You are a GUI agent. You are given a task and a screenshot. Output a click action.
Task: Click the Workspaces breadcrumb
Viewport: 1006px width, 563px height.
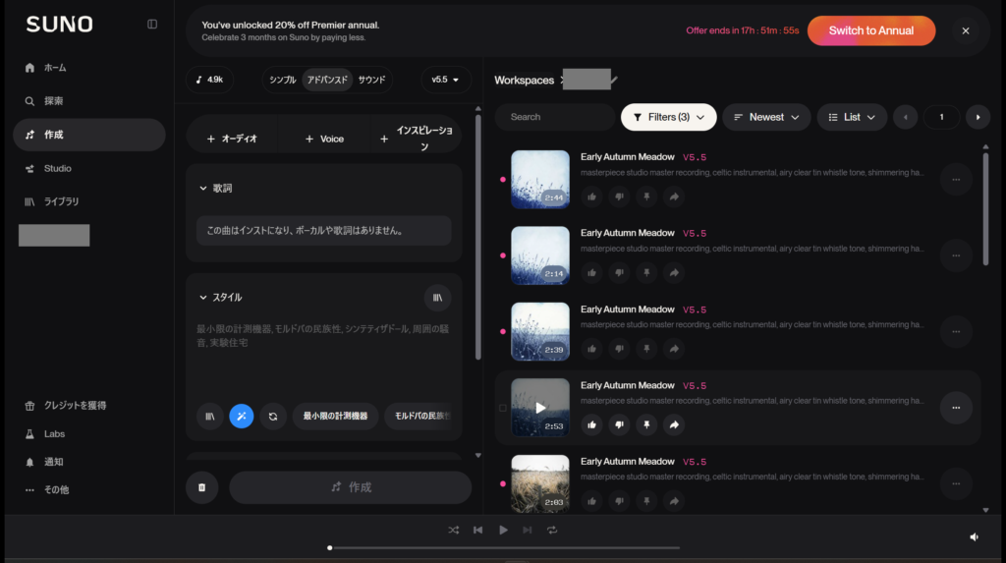pyautogui.click(x=524, y=81)
